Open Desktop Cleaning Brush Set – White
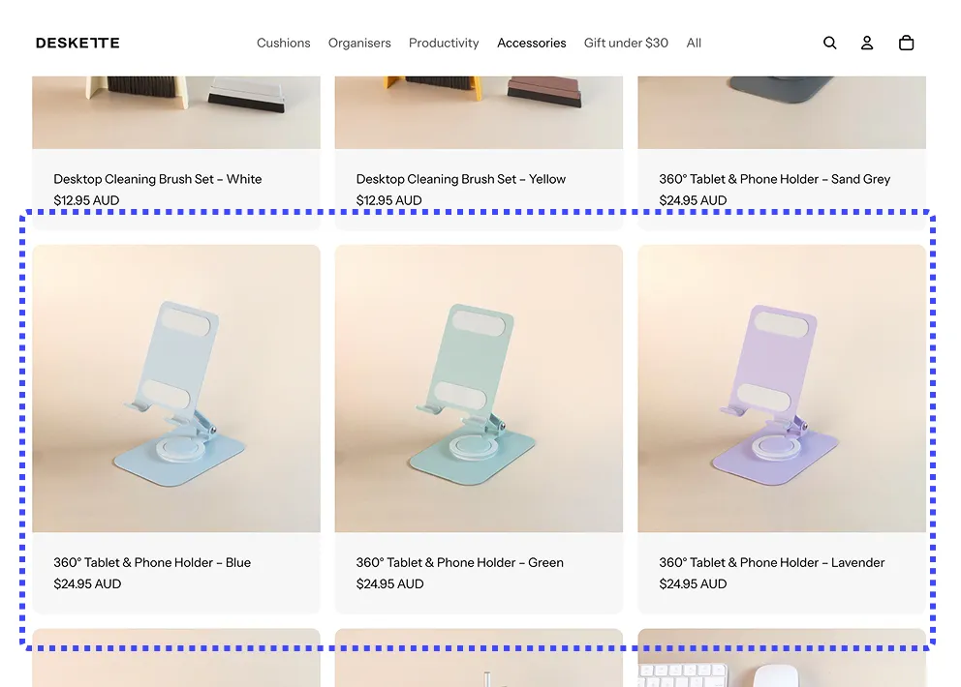The width and height of the screenshot is (961, 687). pyautogui.click(x=158, y=179)
